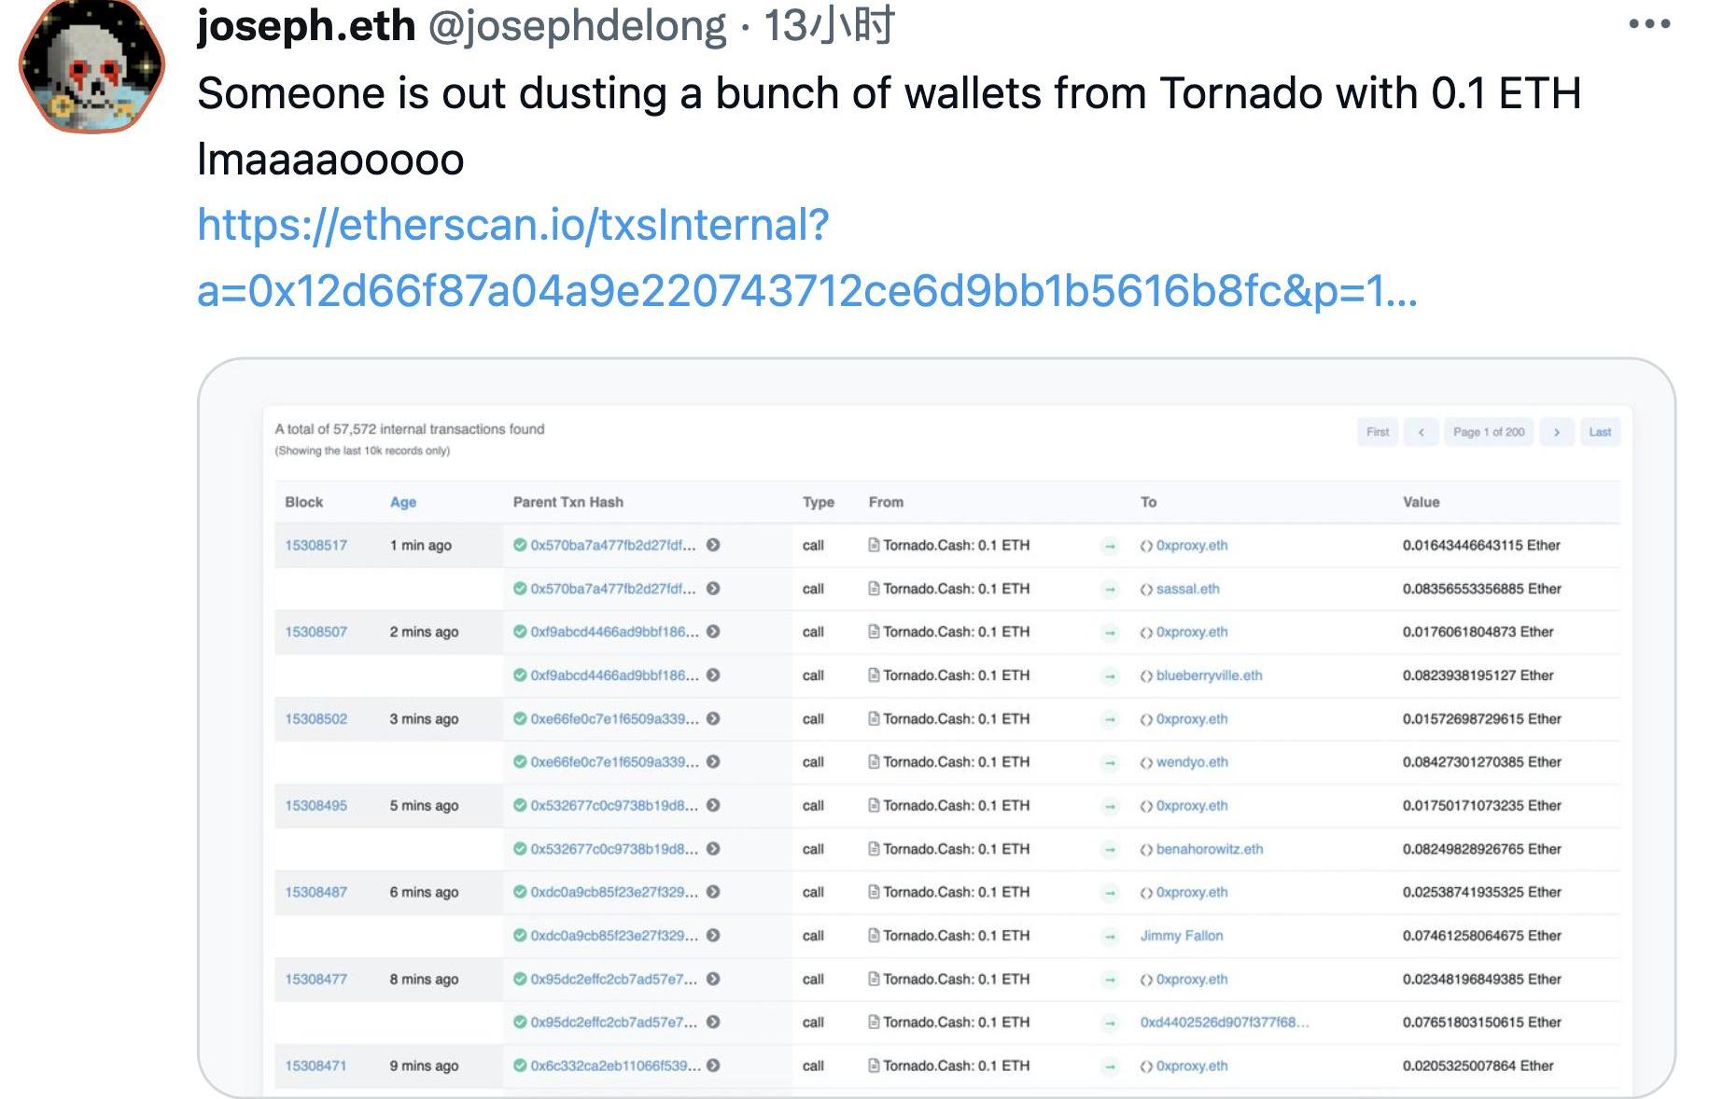Sort table by the Age column header
1723x1099 pixels.
(403, 502)
